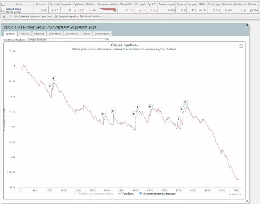Click the chart title 'Общая прибыль'
260x204 pixels.
tap(124, 45)
